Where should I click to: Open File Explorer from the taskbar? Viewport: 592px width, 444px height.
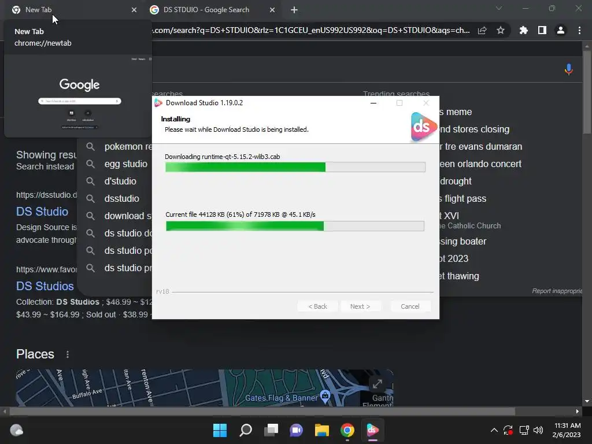coord(322,430)
